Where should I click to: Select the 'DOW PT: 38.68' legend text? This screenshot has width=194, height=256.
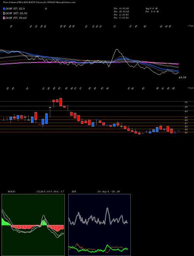[16, 18]
